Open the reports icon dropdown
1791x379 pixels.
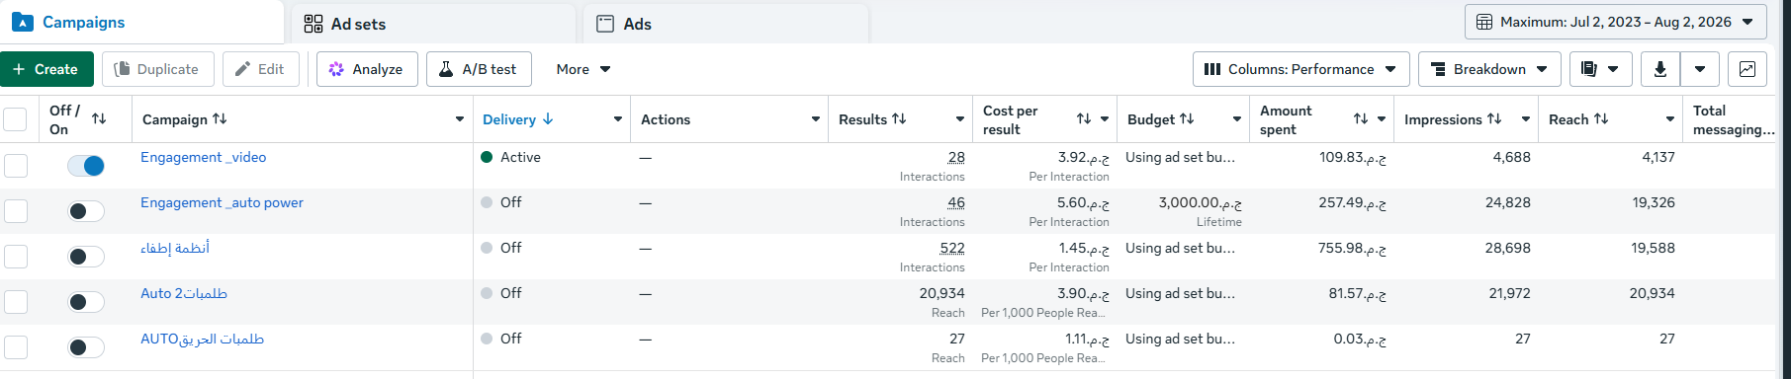(x=1599, y=69)
